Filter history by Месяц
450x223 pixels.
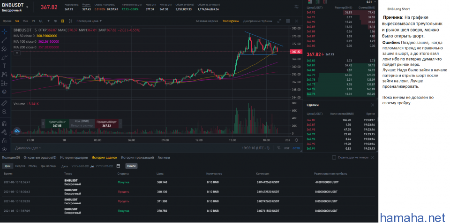point(33,166)
